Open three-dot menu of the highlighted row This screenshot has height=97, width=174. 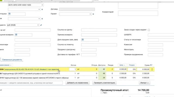point(152,69)
